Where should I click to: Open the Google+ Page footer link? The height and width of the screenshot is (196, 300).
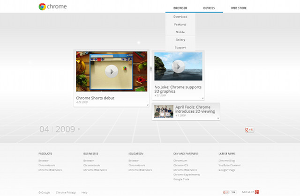227,170
